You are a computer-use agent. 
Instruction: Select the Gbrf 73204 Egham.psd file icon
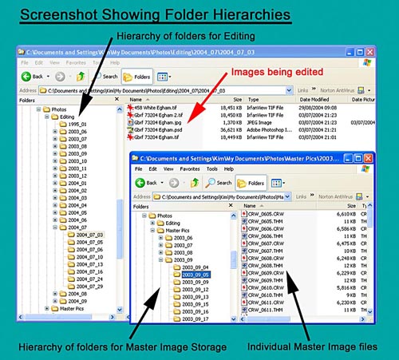tap(130, 130)
